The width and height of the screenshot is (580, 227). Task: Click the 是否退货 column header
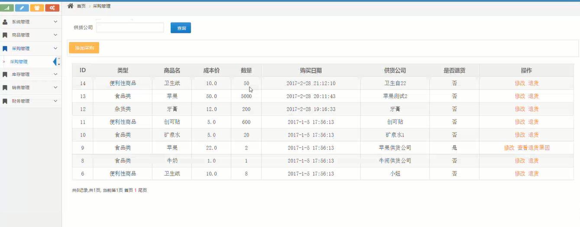pyautogui.click(x=454, y=70)
